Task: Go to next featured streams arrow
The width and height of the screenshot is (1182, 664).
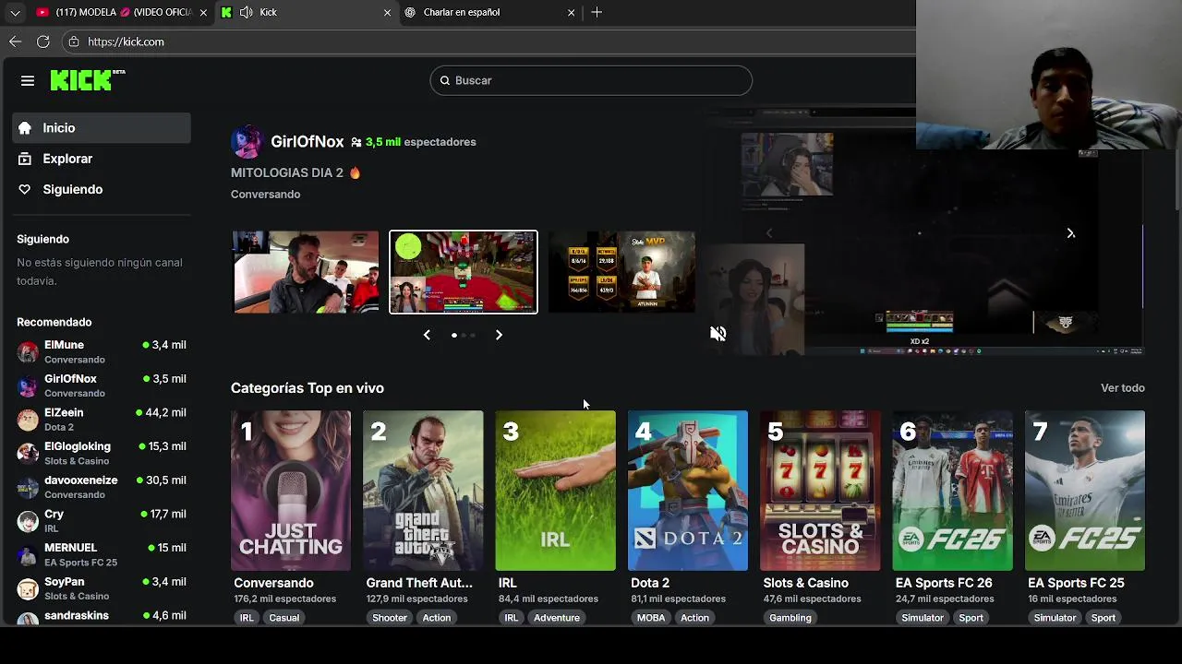Action: coord(499,335)
